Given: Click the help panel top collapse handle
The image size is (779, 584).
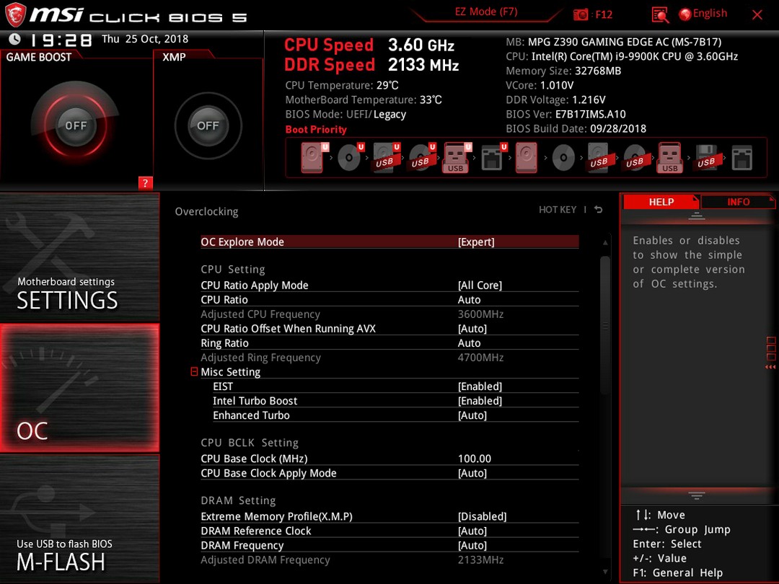Looking at the screenshot, I should pyautogui.click(x=696, y=216).
